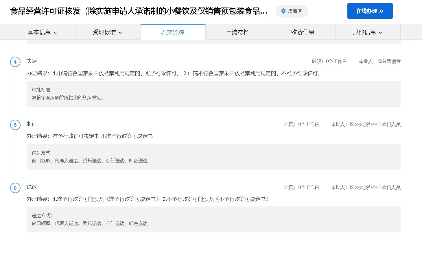The height and width of the screenshot is (261, 422).
Task: Click the 送达方式 label in 制证 step box
Action: coord(42,153)
